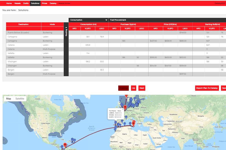Click the $457.00 HFO price
This screenshot has height=150, width=226.
(x=153, y=41)
